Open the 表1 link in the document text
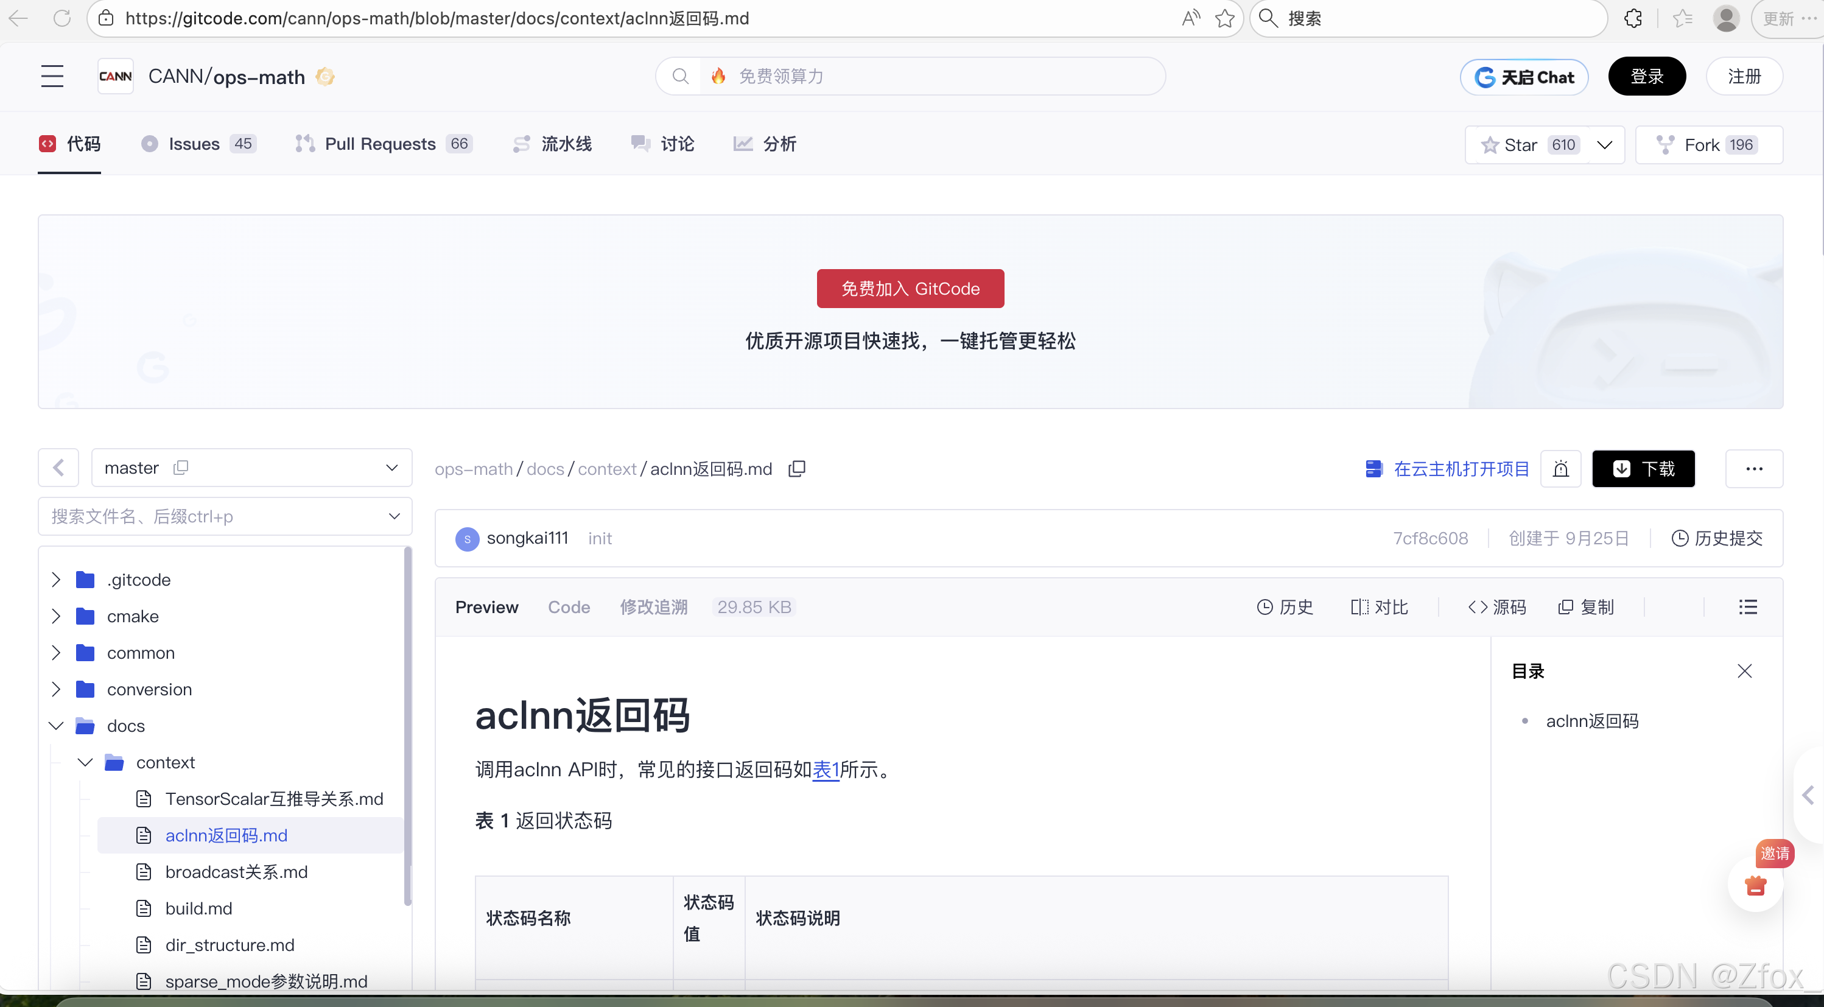 point(825,770)
